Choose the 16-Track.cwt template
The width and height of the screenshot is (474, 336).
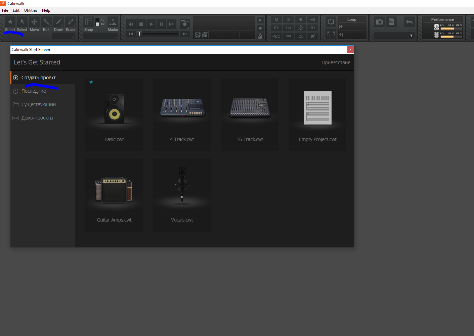250,114
